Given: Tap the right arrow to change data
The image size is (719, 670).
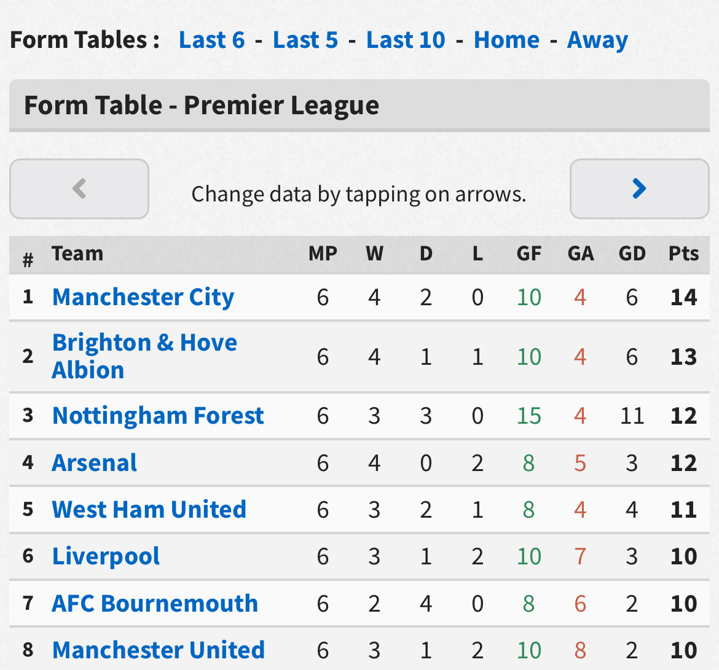Looking at the screenshot, I should point(639,189).
